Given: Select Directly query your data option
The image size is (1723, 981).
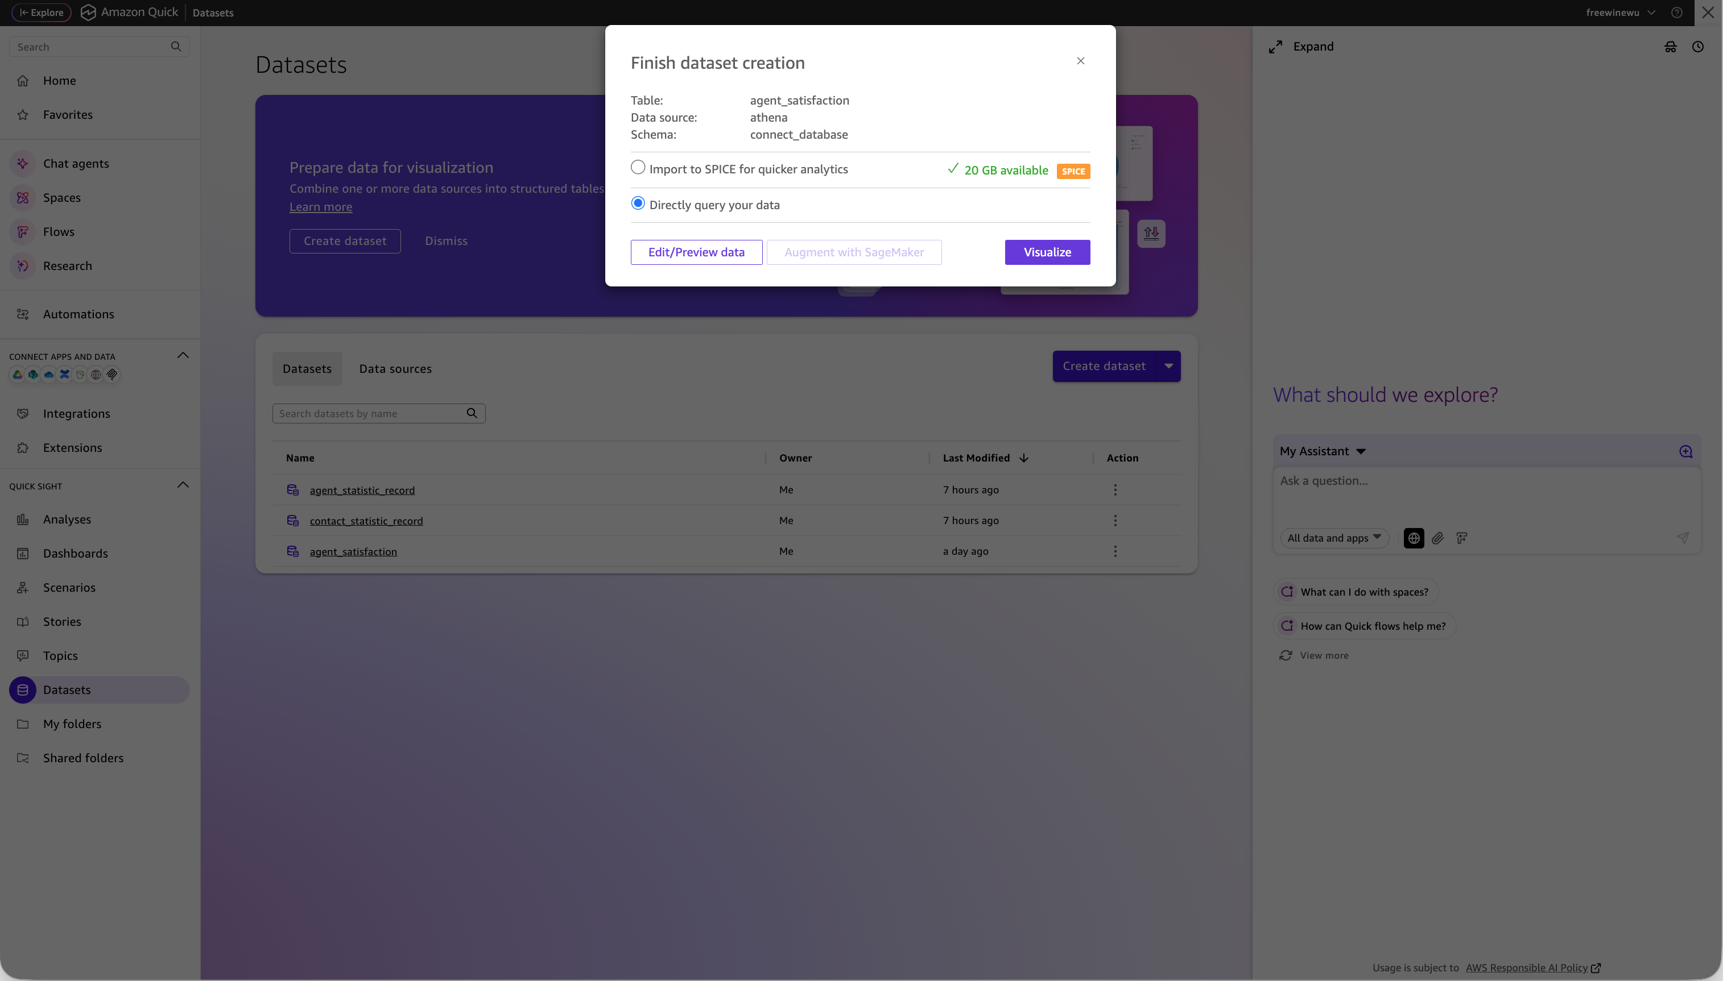Looking at the screenshot, I should (x=638, y=203).
